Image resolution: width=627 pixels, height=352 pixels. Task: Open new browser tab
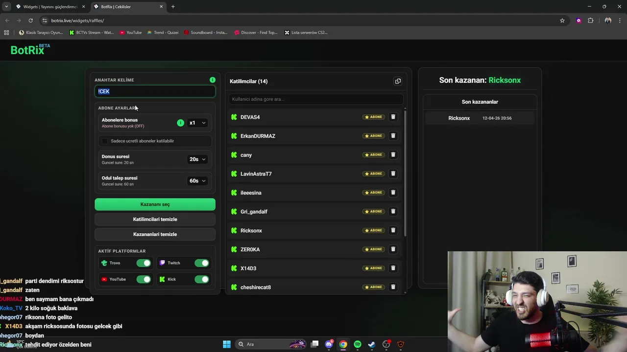[x=173, y=7]
